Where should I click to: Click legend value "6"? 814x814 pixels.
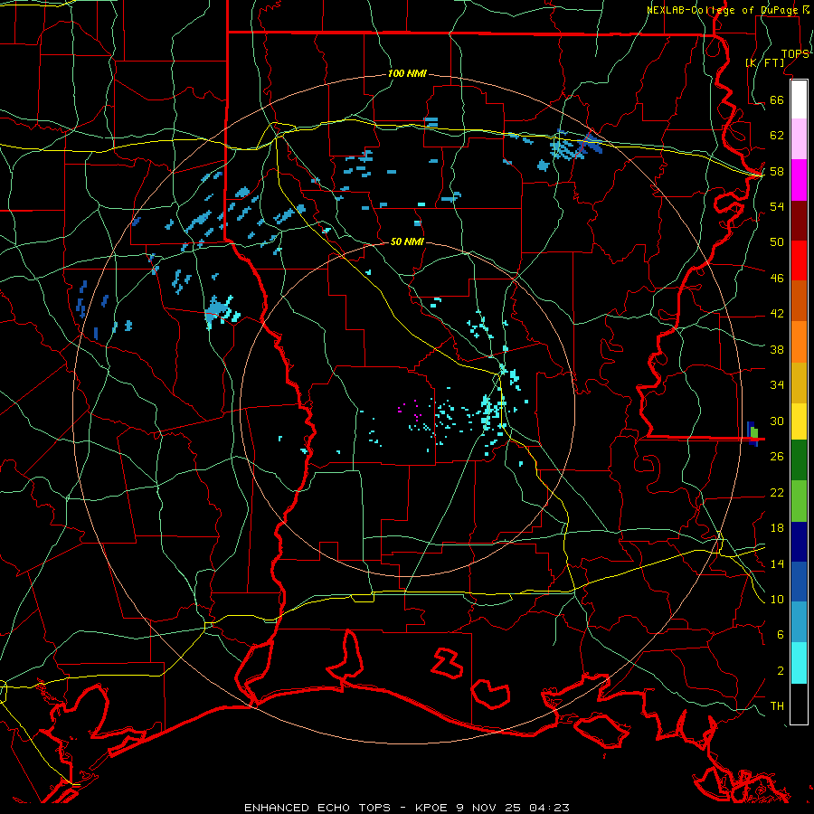[781, 634]
